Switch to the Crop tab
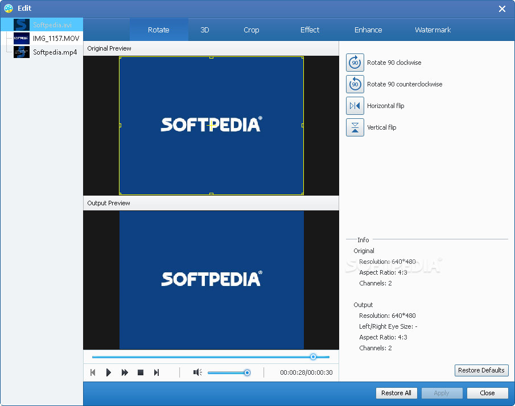 [x=252, y=30]
